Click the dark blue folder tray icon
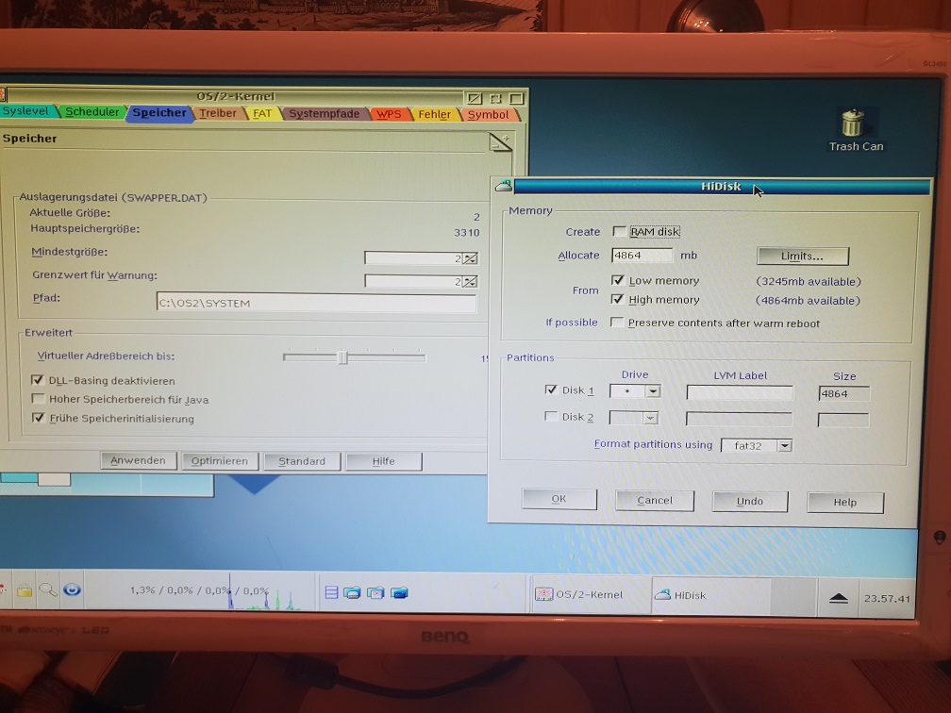Viewport: 951px width, 713px height. [x=400, y=592]
